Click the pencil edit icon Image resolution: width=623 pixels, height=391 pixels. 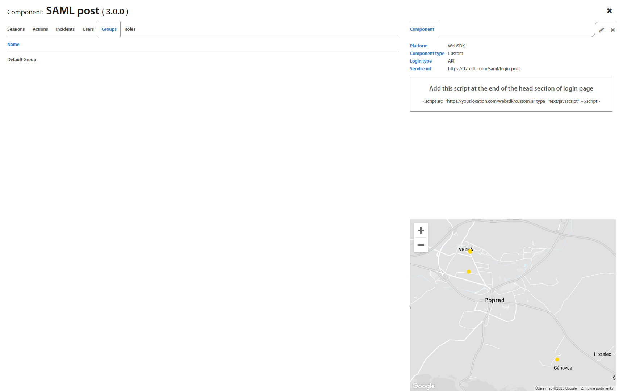pos(602,30)
